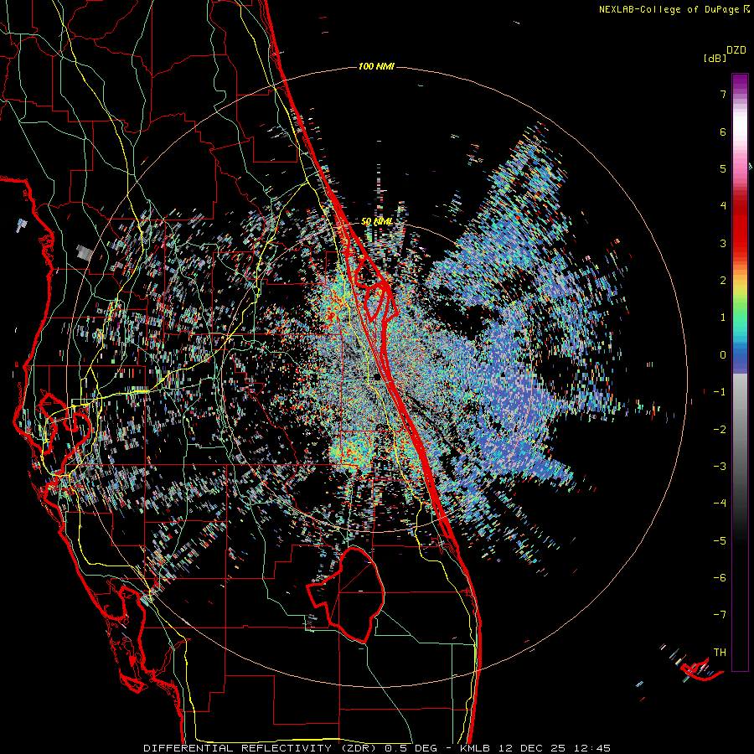The height and width of the screenshot is (754, 754).
Task: Click the 5 value on the color scale
Action: 723,168
